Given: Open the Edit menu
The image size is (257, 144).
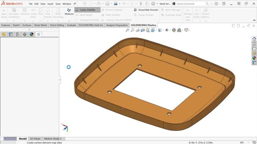Looking at the screenshot, I should [37, 4].
